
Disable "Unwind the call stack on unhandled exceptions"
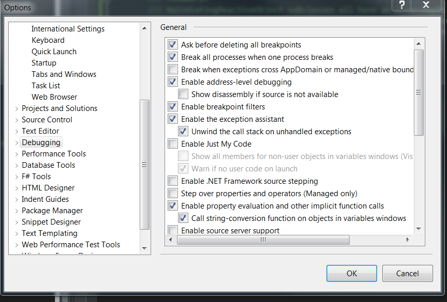183,131
